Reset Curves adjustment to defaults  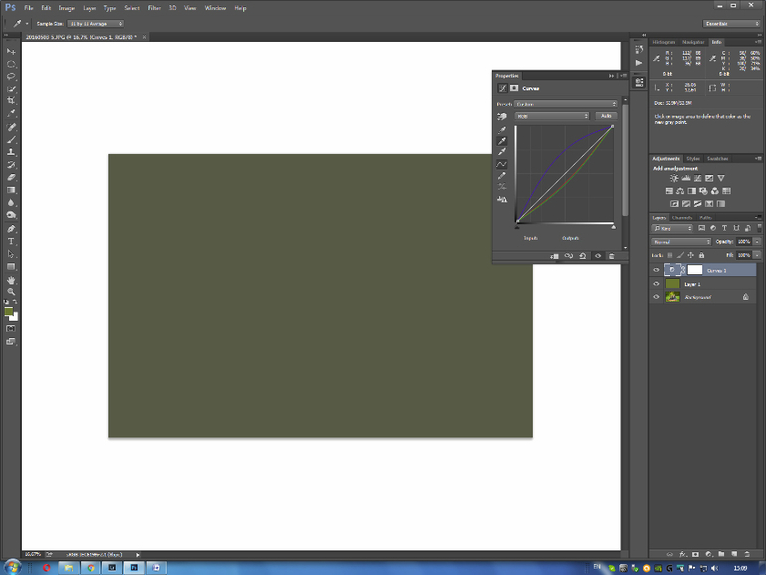click(583, 256)
